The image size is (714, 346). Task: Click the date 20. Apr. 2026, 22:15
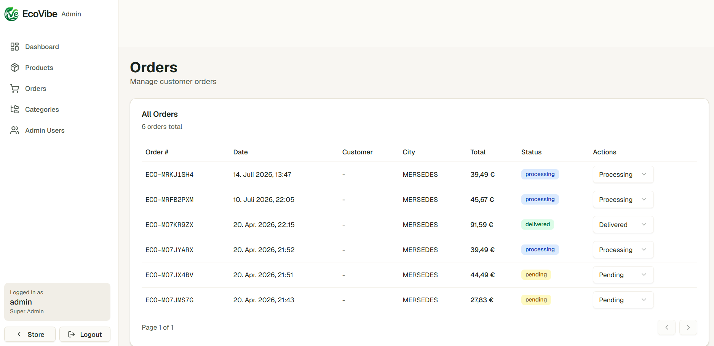pos(264,225)
